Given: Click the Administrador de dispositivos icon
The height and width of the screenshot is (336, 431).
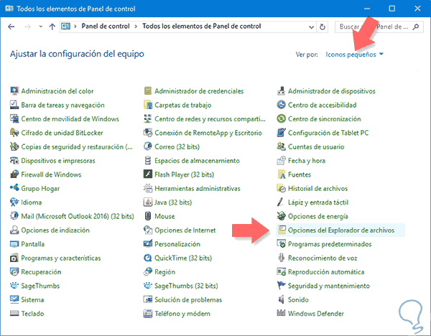Looking at the screenshot, I should tap(281, 90).
